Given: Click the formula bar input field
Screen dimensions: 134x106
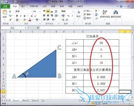Looking at the screenshot, I should [85, 28].
